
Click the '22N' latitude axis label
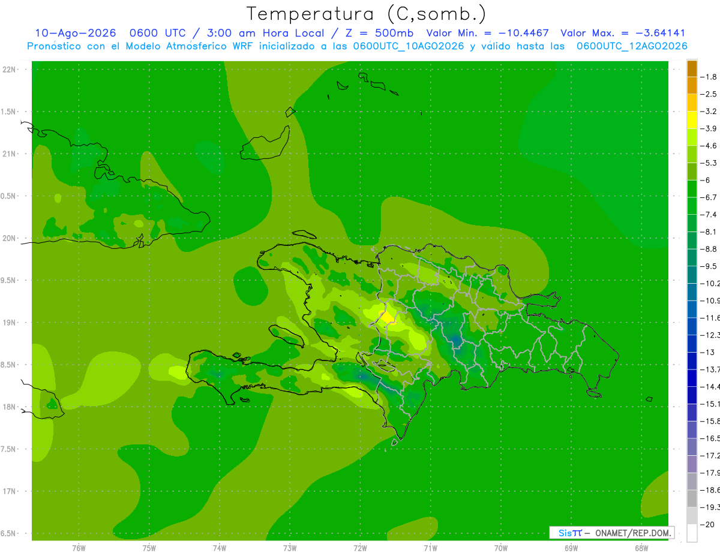(9, 70)
